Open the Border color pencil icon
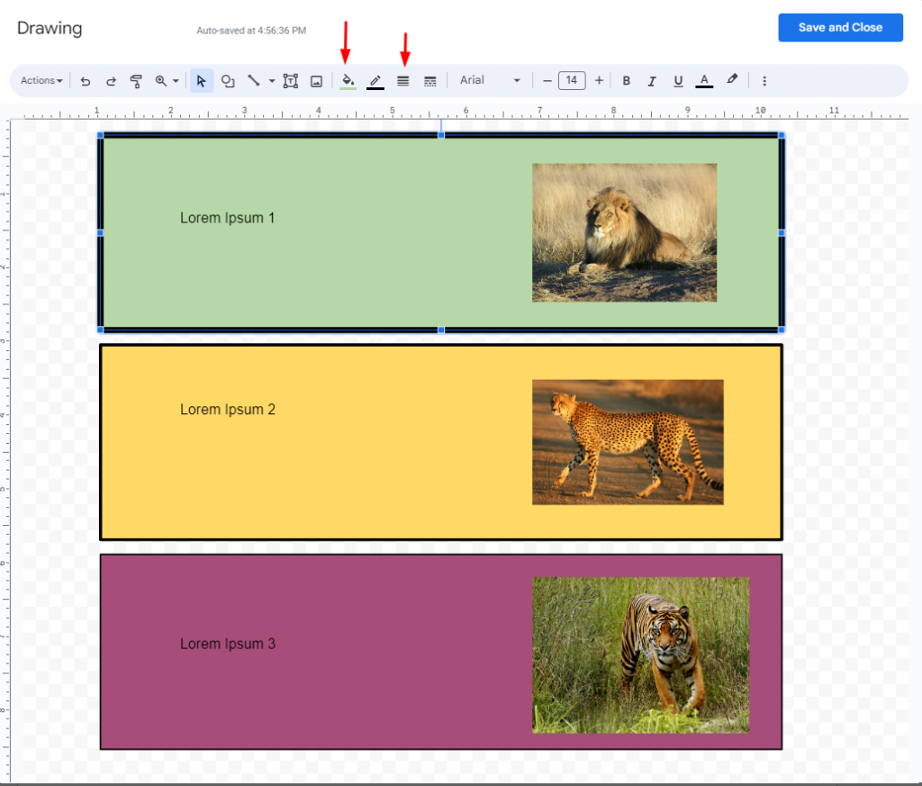 pos(375,81)
